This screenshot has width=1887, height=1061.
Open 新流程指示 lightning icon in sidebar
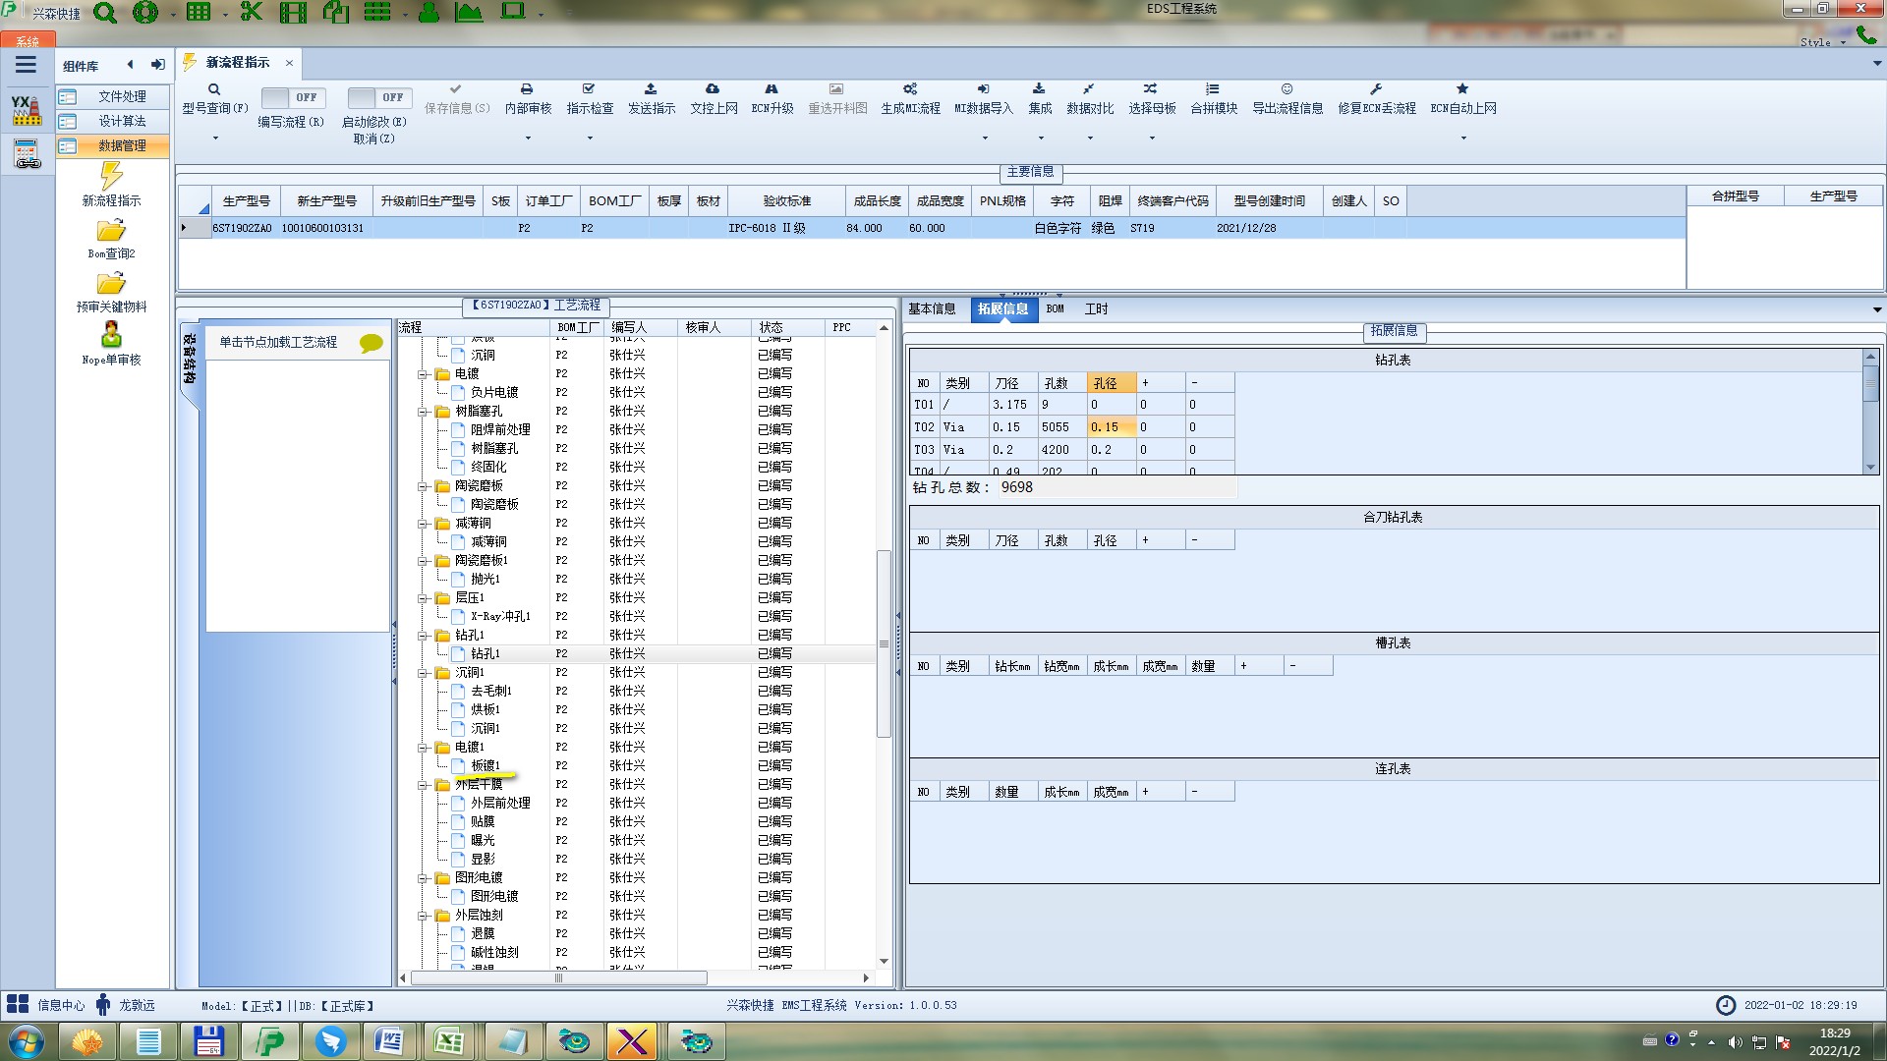pos(111,178)
